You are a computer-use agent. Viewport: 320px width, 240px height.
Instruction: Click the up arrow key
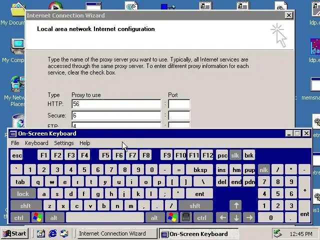[236, 205]
